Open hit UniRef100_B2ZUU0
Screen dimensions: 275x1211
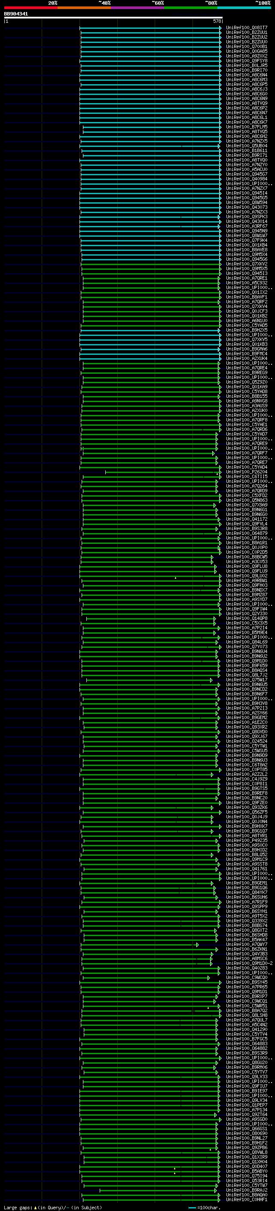[247, 42]
